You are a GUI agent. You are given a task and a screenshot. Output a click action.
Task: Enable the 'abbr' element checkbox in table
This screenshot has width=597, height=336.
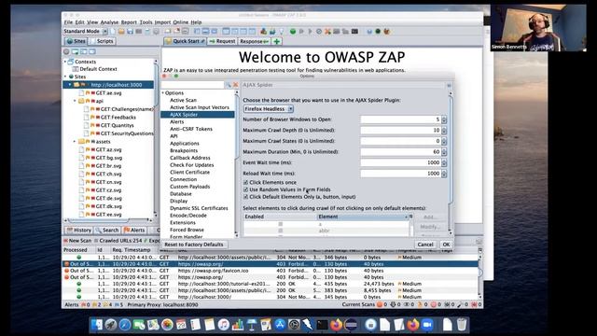point(281,231)
